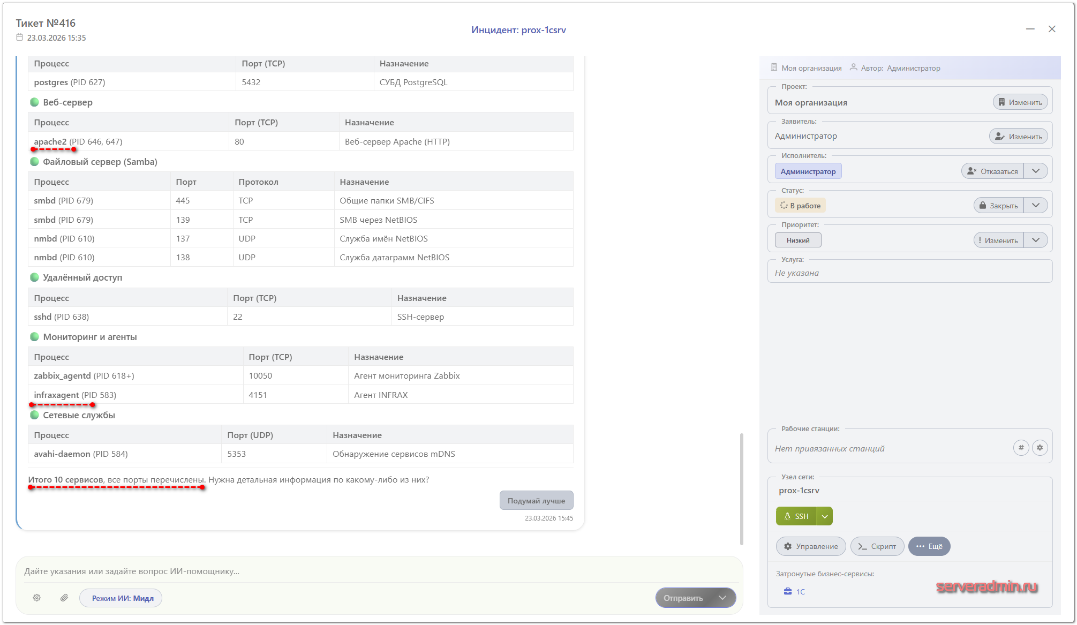The image size is (1077, 625).
Task: Click the AI assistant message input field
Action: click(375, 571)
